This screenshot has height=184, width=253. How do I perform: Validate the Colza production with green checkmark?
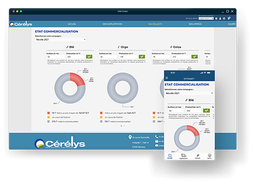pyautogui.click(x=194, y=56)
